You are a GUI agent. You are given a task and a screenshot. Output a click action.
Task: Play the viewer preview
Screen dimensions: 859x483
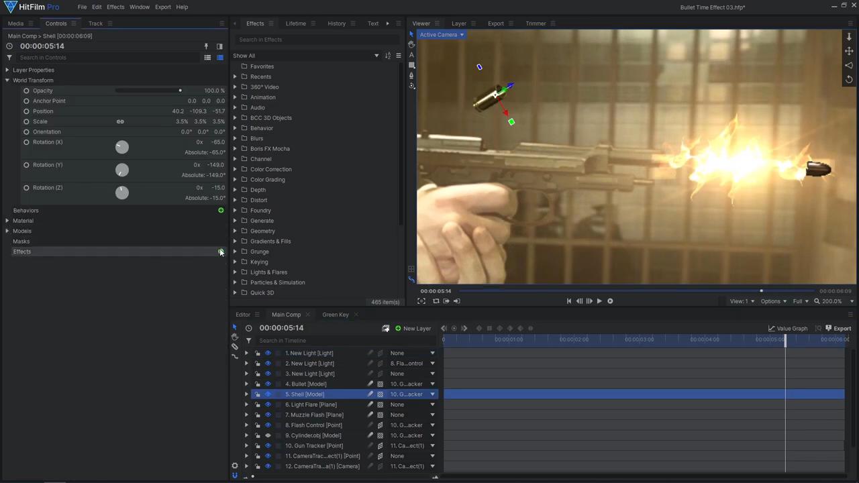[x=599, y=301]
